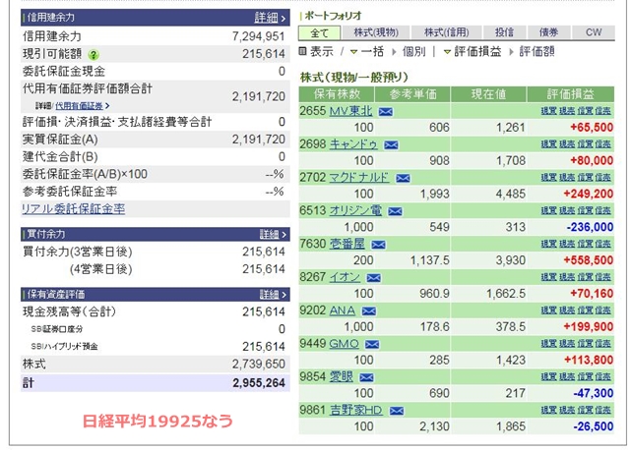Click the red text 日経平均19925なう

coord(157,422)
